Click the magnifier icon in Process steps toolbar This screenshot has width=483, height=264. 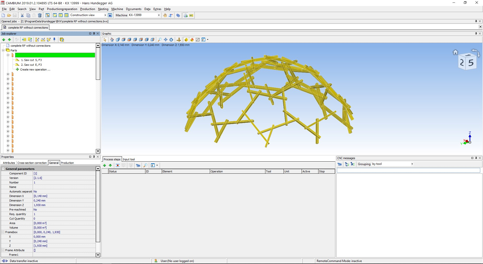point(145,165)
